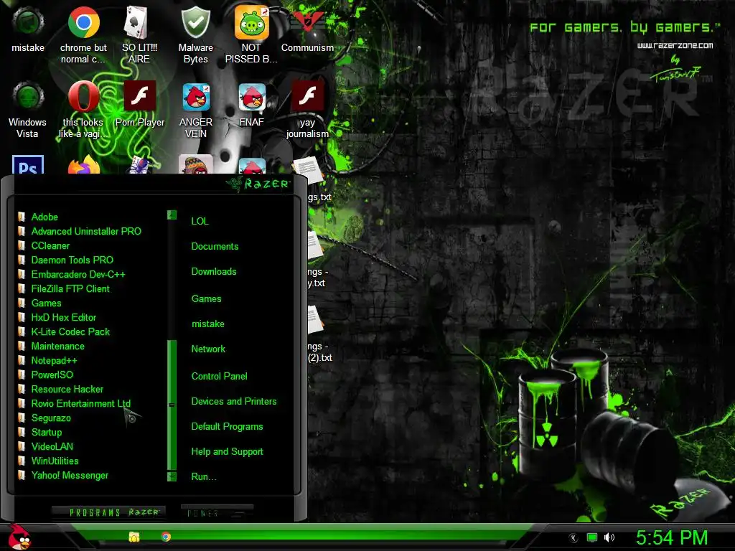735x551 pixels.
Task: Launch Malware Bytes desktop shortcut
Action: pos(195,35)
